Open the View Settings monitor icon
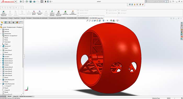Screen dimensions: 183x99 [118, 21]
